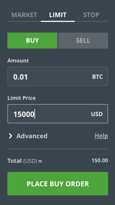115x205 pixels.
Task: Click the USD currency unit label
Action: pos(97,114)
